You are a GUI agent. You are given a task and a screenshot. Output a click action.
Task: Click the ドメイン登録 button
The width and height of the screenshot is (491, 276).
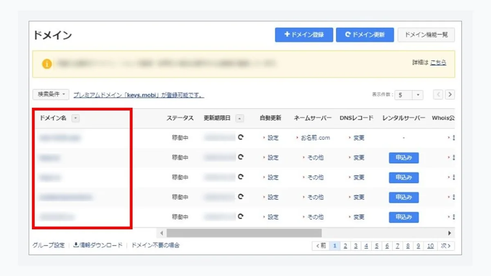click(x=304, y=35)
